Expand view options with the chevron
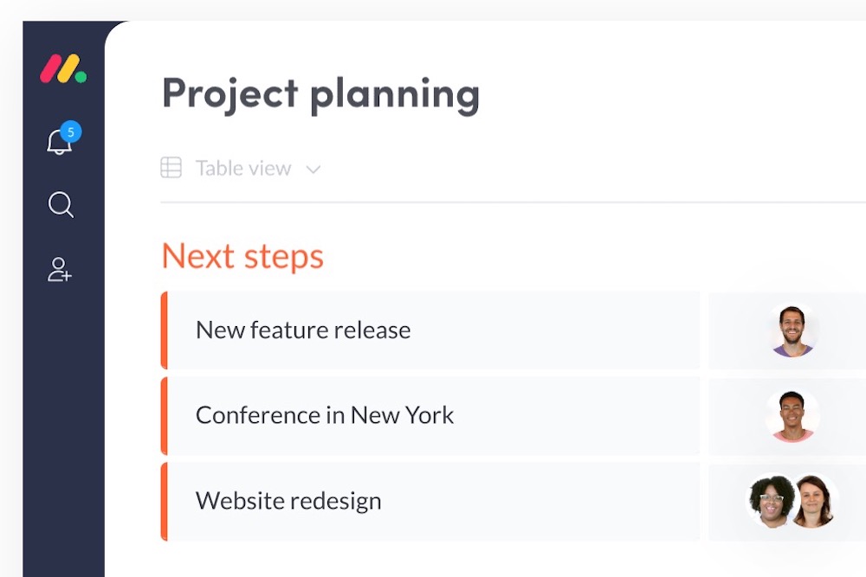 coord(313,169)
